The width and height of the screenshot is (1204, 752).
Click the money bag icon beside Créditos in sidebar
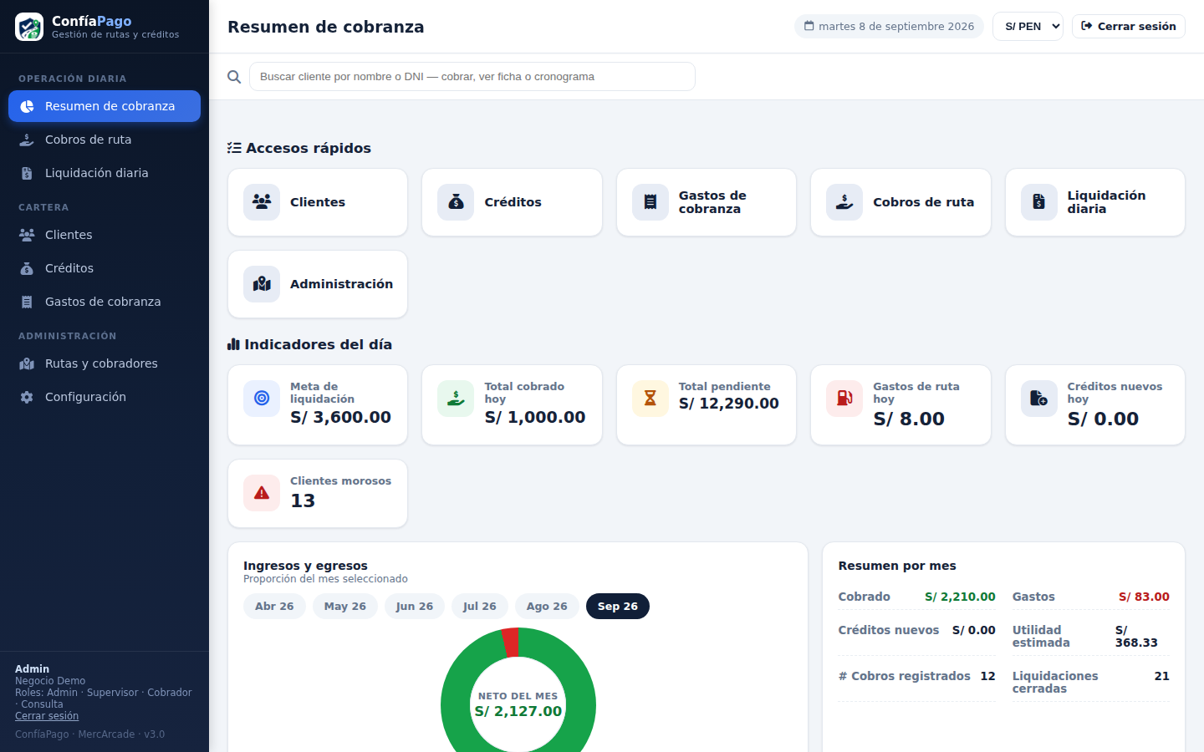coord(27,268)
